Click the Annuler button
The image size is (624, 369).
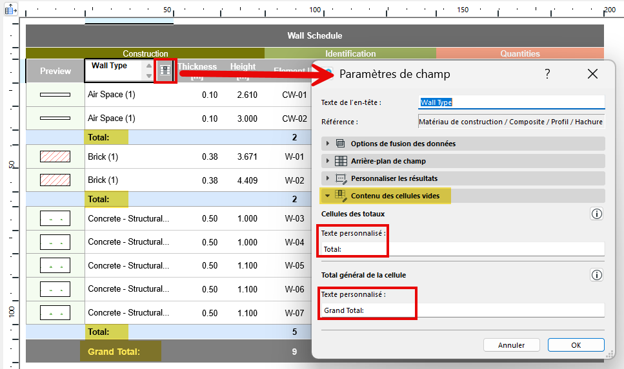tap(511, 345)
